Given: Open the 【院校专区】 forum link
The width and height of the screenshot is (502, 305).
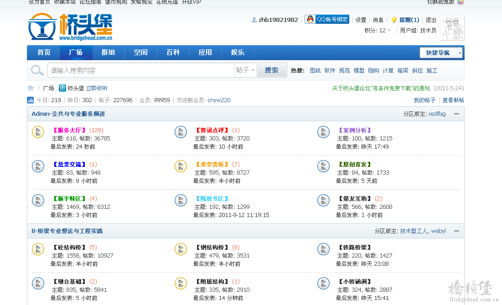Looking at the screenshot, I should point(212,199).
